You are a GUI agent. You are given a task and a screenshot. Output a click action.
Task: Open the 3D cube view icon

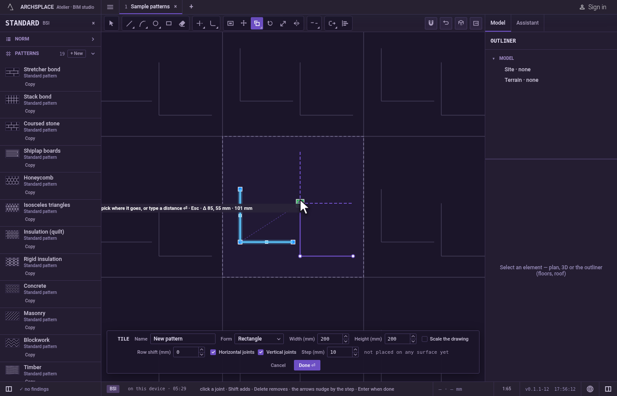tap(461, 23)
